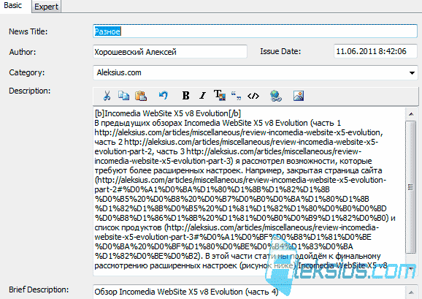
Task: Click the 'Description:' label
Action: pos(30,91)
